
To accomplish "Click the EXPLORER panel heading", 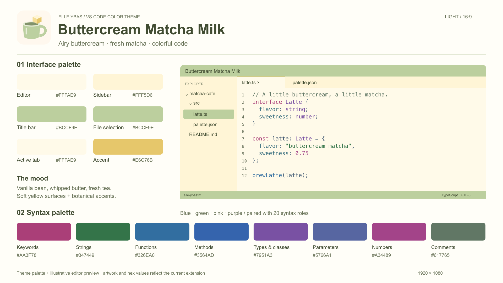I will (x=194, y=84).
